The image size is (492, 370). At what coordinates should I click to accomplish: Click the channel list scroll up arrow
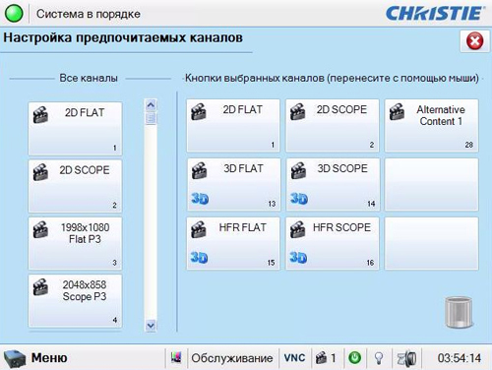151,105
